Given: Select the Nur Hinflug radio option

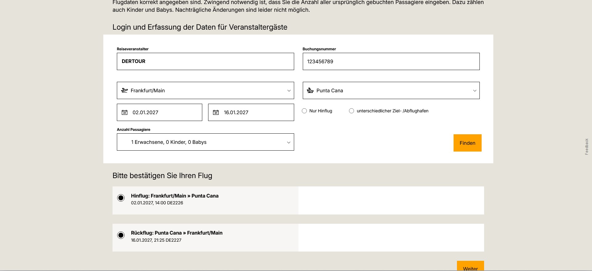Looking at the screenshot, I should [304, 111].
